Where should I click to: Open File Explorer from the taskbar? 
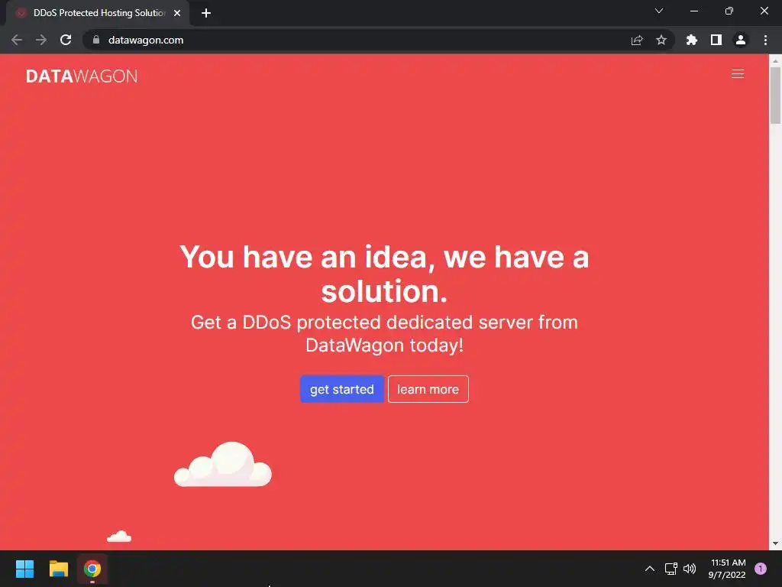[58, 569]
